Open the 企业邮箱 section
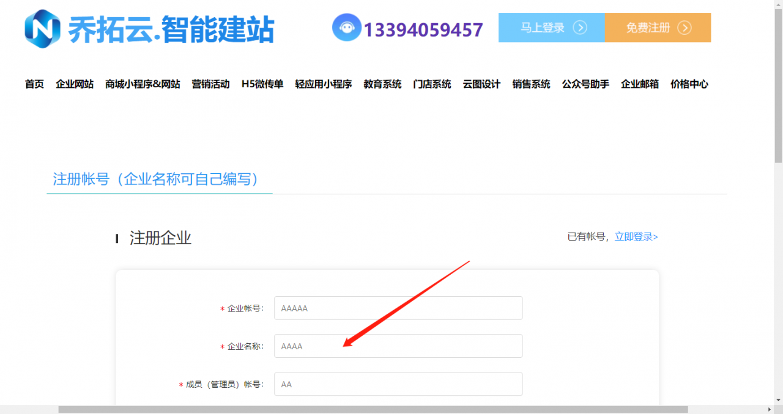The width and height of the screenshot is (783, 414). (639, 84)
